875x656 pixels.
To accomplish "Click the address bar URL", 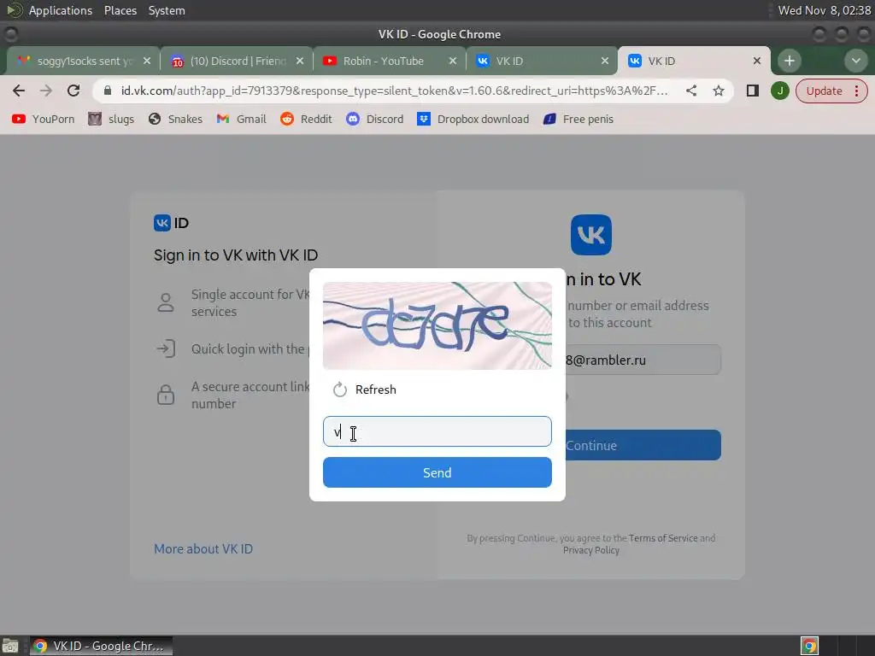I will pyautogui.click(x=394, y=91).
